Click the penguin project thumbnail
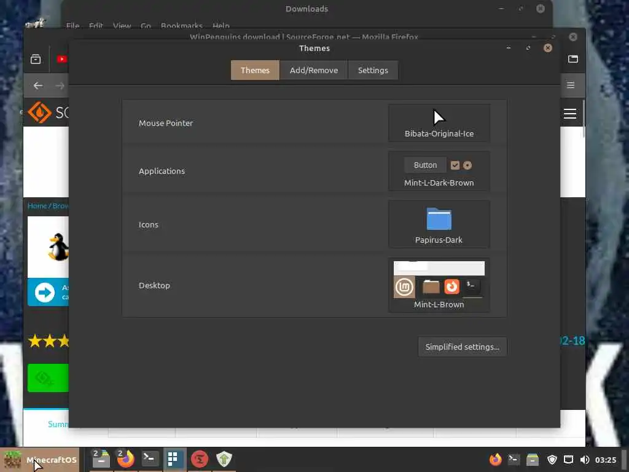Viewport: 629px width, 472px height. [48, 247]
